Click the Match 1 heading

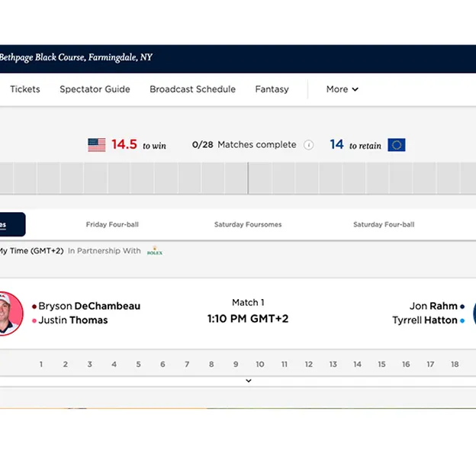point(248,302)
